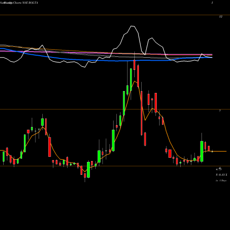Viewport: 230px width, 230px height.
Task: Click the highest peak of the white line
Action: tap(133, 26)
